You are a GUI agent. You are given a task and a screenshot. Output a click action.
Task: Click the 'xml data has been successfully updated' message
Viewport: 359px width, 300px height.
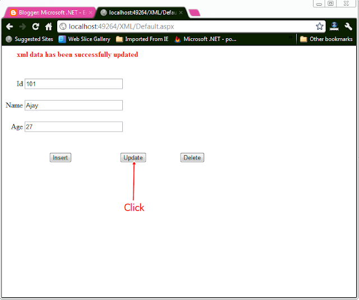pos(77,55)
